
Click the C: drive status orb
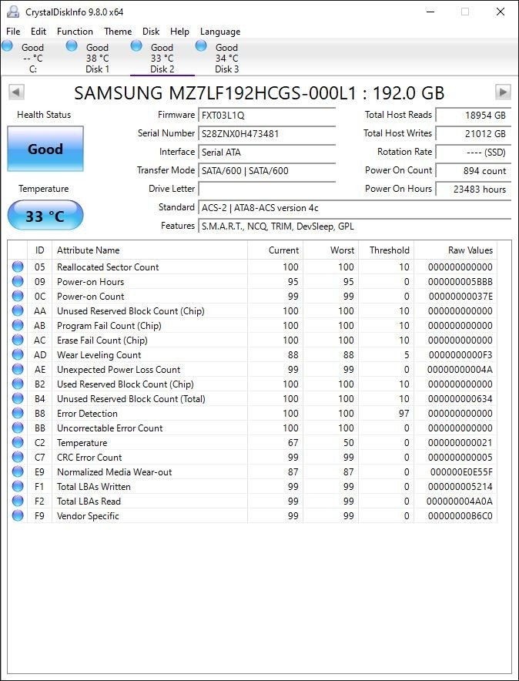point(8,45)
